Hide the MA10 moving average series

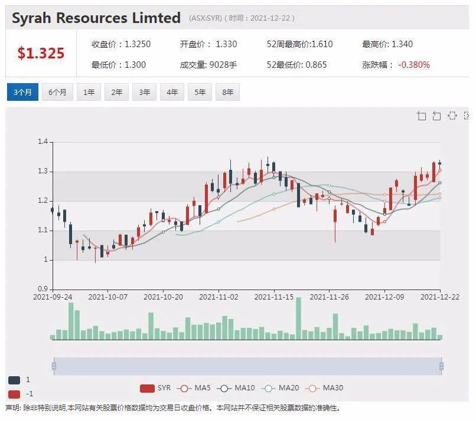pyautogui.click(x=236, y=388)
